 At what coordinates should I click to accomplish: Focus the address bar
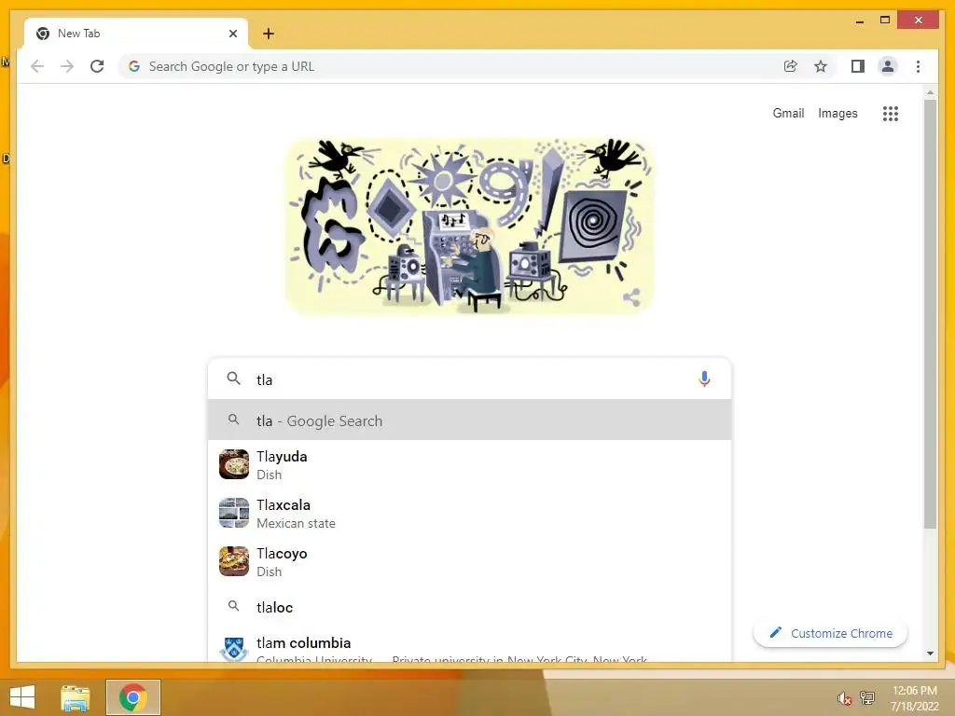click(450, 66)
